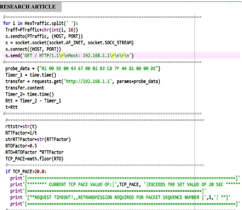Click the line 'TCP_PACE=math.floor(RTO)'

click(34, 159)
